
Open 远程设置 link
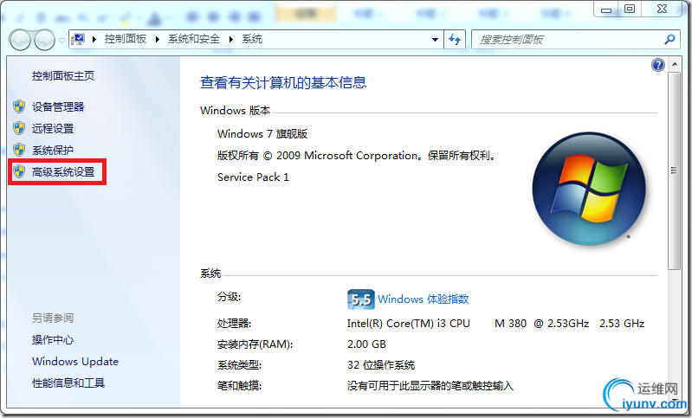[x=53, y=128]
